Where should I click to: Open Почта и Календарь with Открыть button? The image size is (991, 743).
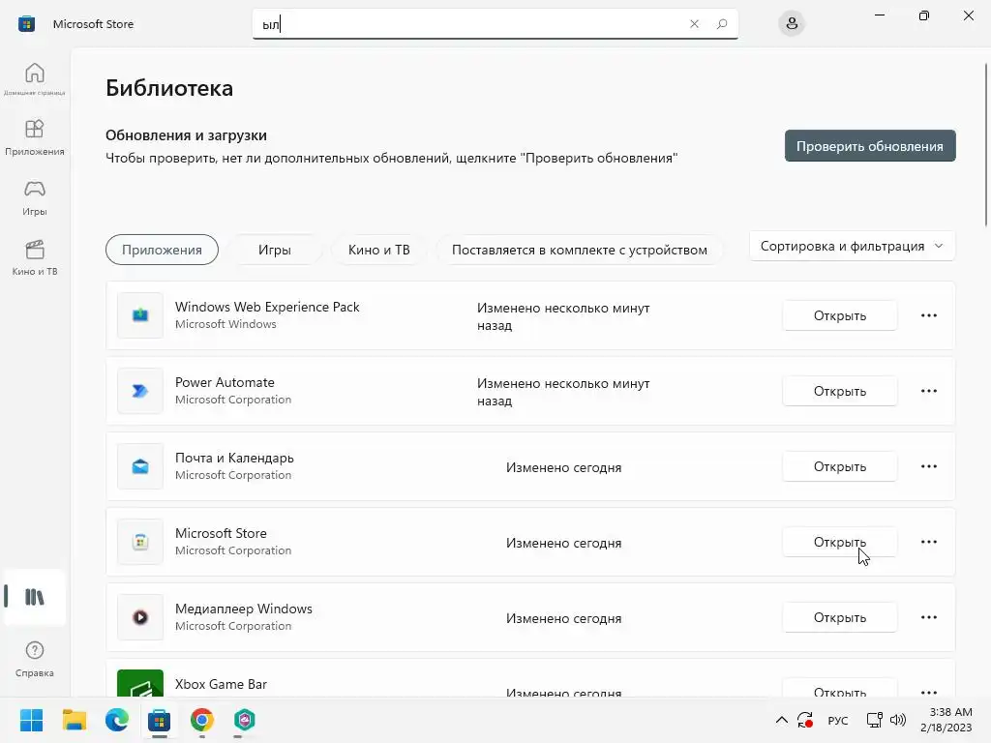point(839,466)
